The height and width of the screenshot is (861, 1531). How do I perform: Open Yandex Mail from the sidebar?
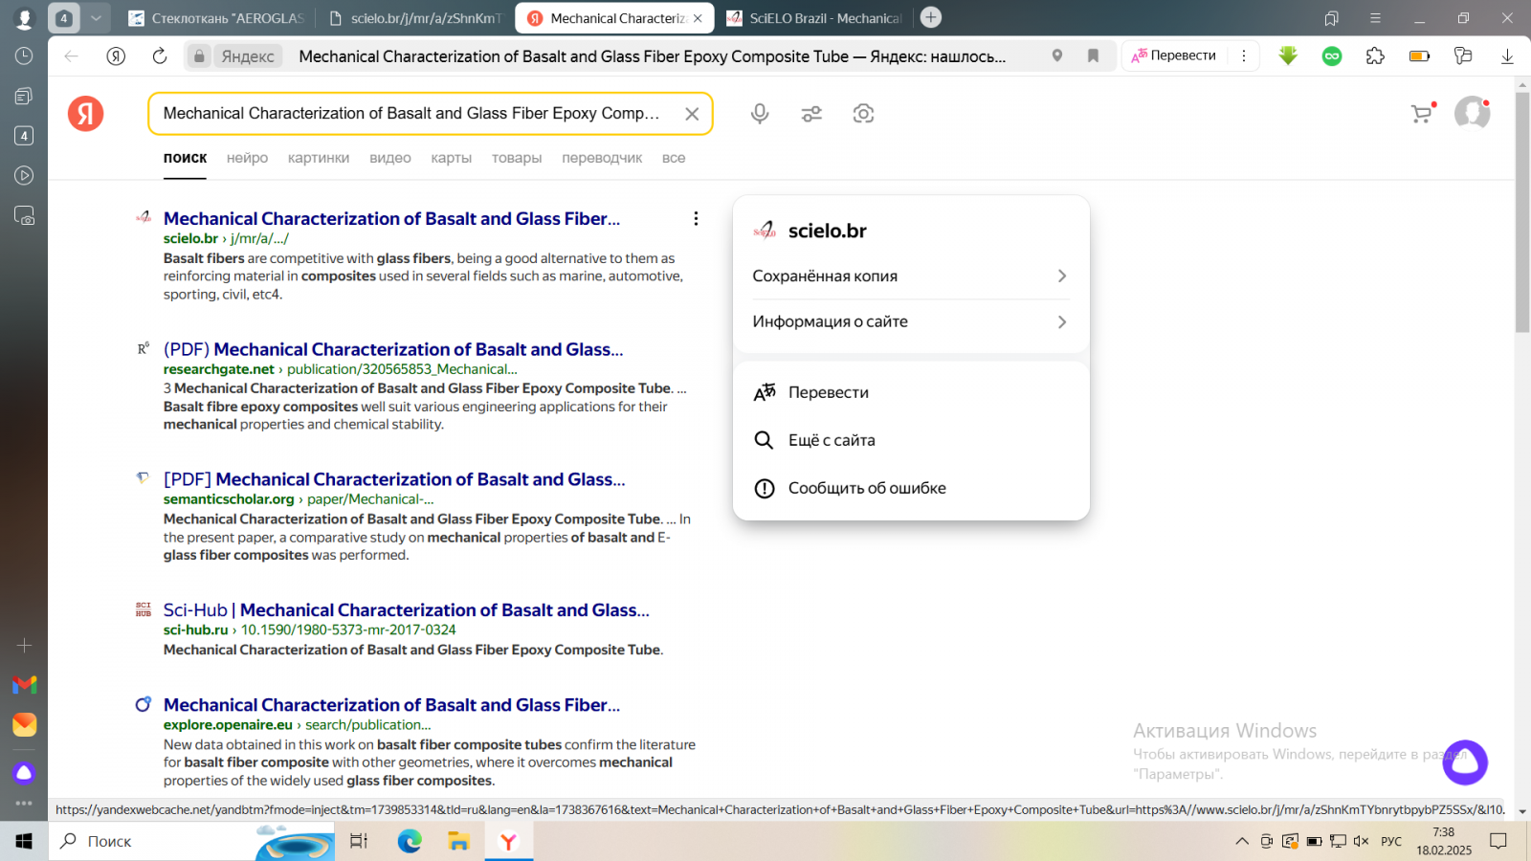pyautogui.click(x=24, y=724)
